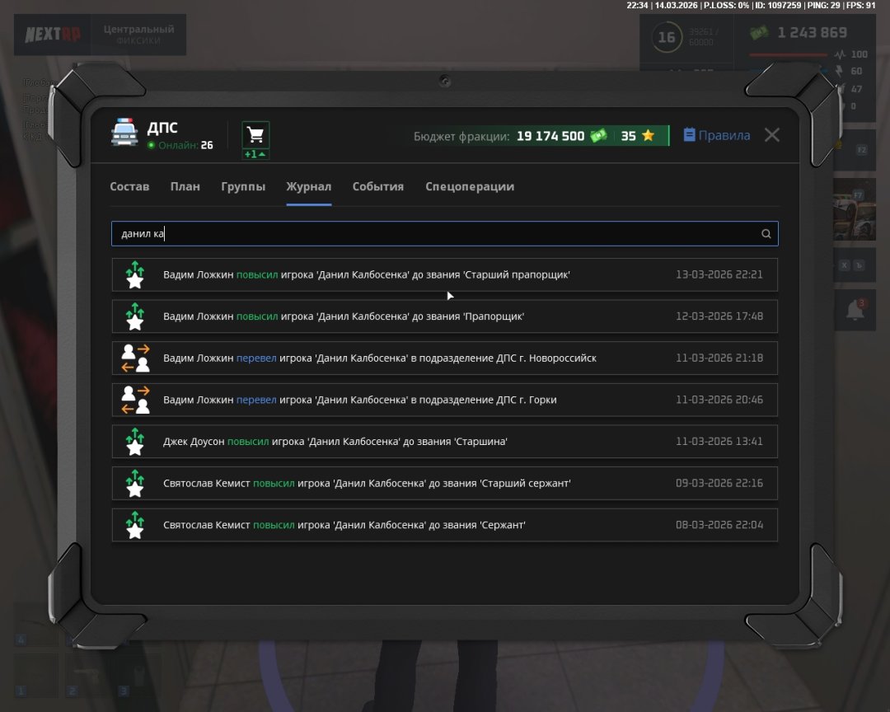
Task: Go to the События tab
Action: pos(377,186)
